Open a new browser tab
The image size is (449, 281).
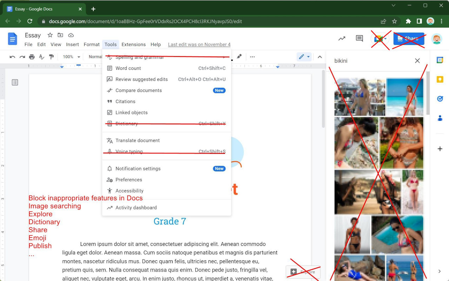(x=93, y=9)
